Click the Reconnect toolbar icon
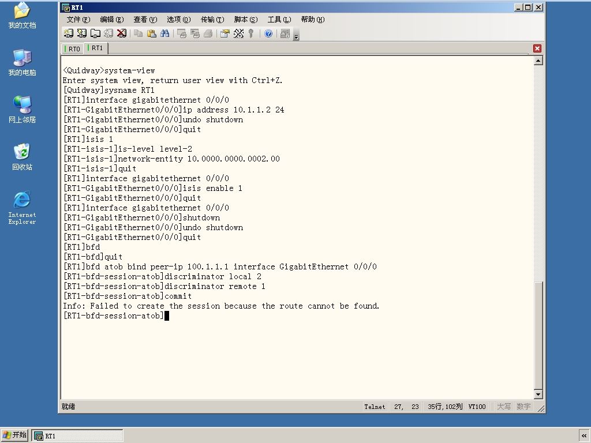The height and width of the screenshot is (443, 591). (108, 33)
